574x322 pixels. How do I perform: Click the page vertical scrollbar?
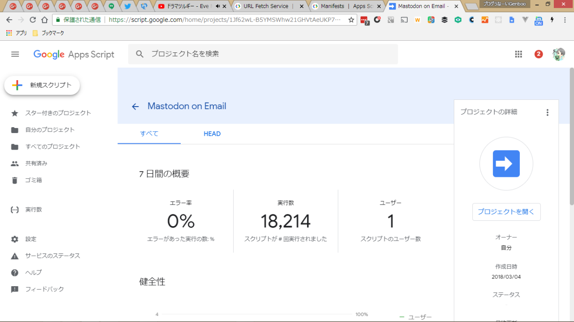coord(571,134)
